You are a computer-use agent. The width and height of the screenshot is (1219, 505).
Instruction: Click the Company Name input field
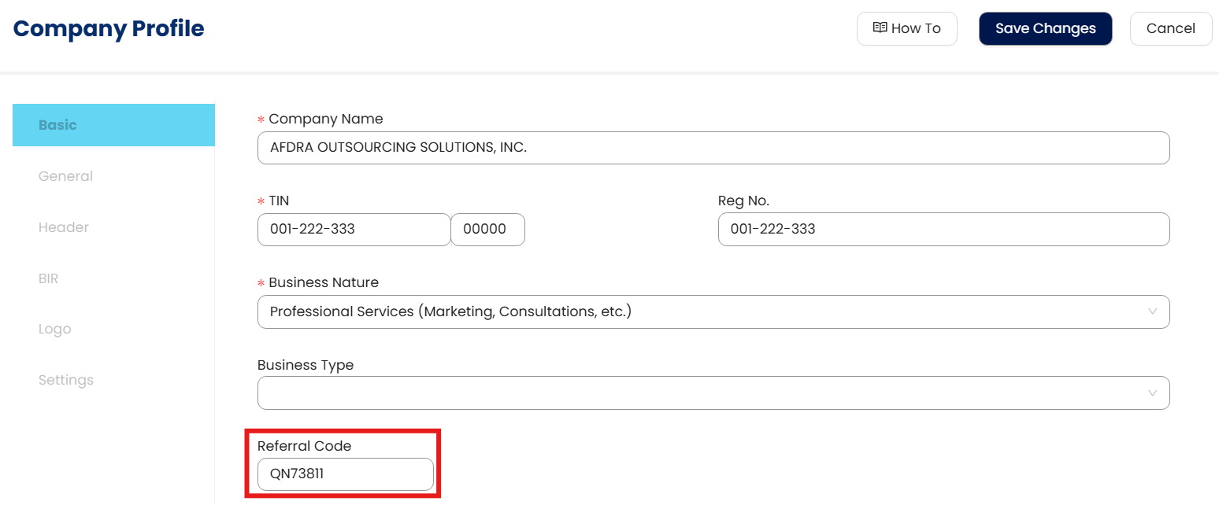click(x=713, y=148)
